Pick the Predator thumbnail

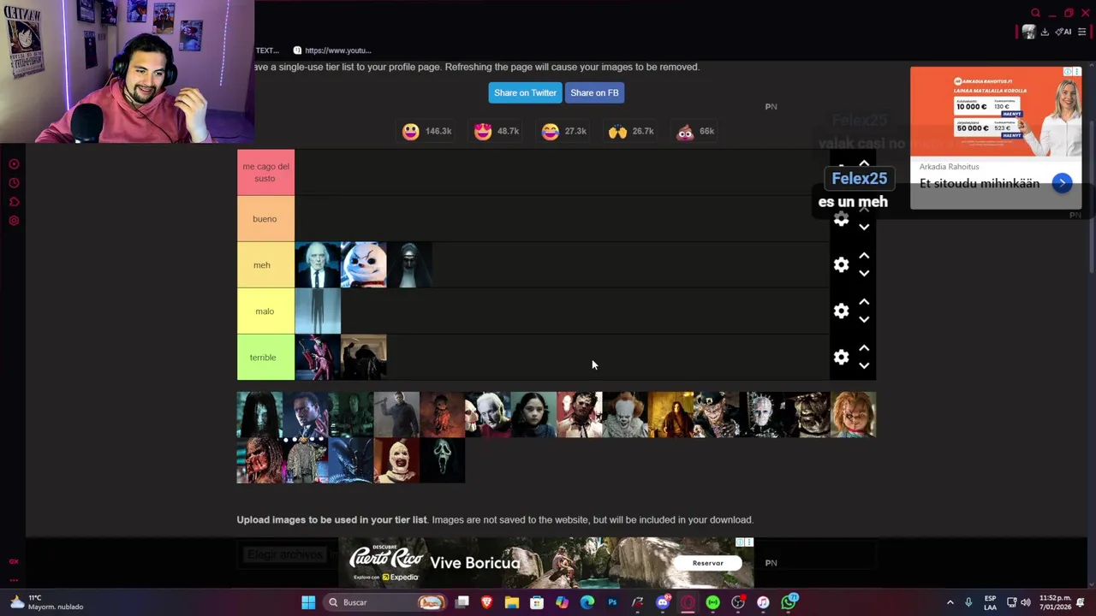point(259,460)
